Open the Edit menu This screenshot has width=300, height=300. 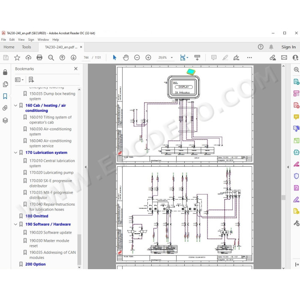coord(12,39)
